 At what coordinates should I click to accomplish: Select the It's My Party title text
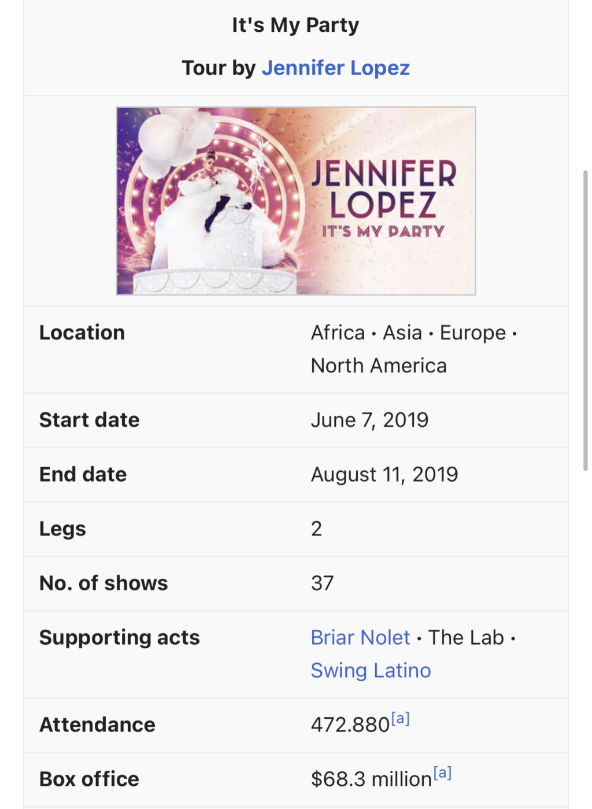[x=295, y=25]
